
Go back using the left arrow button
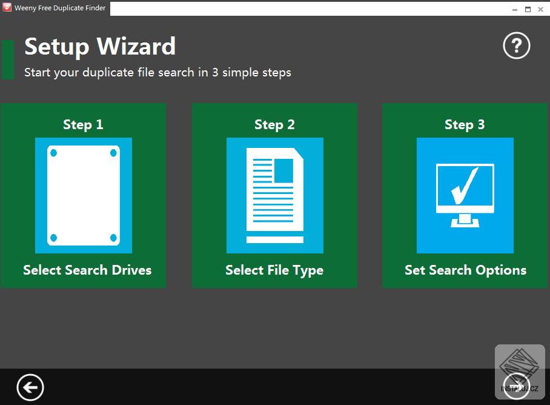(x=30, y=387)
